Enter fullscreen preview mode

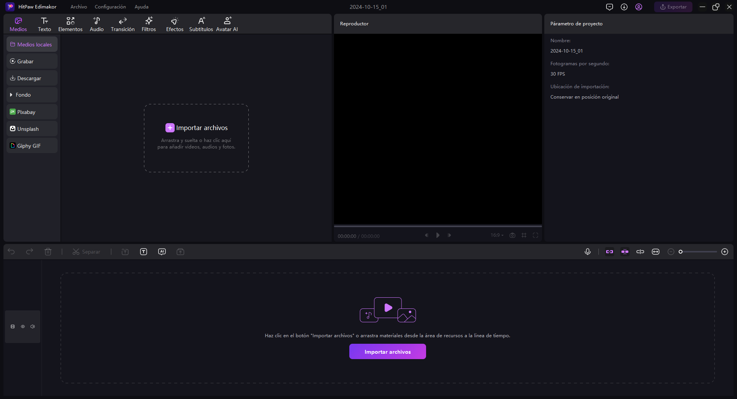click(x=535, y=235)
